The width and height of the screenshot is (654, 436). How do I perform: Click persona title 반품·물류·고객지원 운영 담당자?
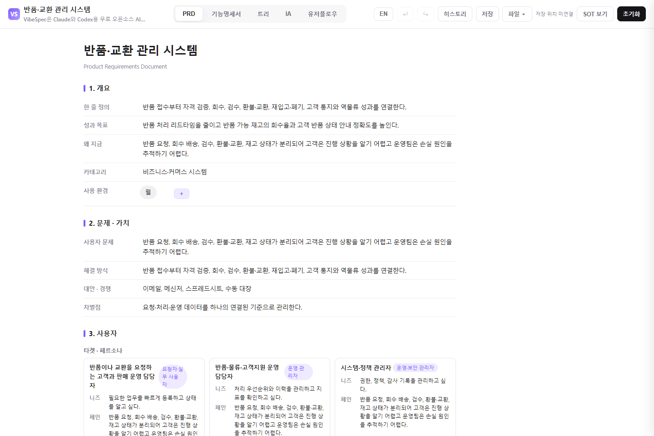coord(247,372)
